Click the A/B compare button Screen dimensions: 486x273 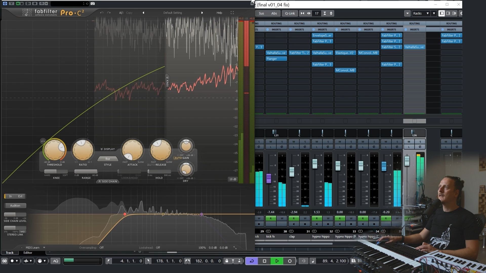121,13
